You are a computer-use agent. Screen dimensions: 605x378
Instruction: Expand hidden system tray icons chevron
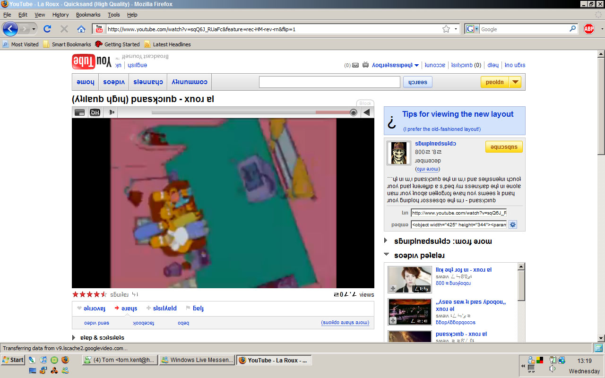click(x=523, y=366)
